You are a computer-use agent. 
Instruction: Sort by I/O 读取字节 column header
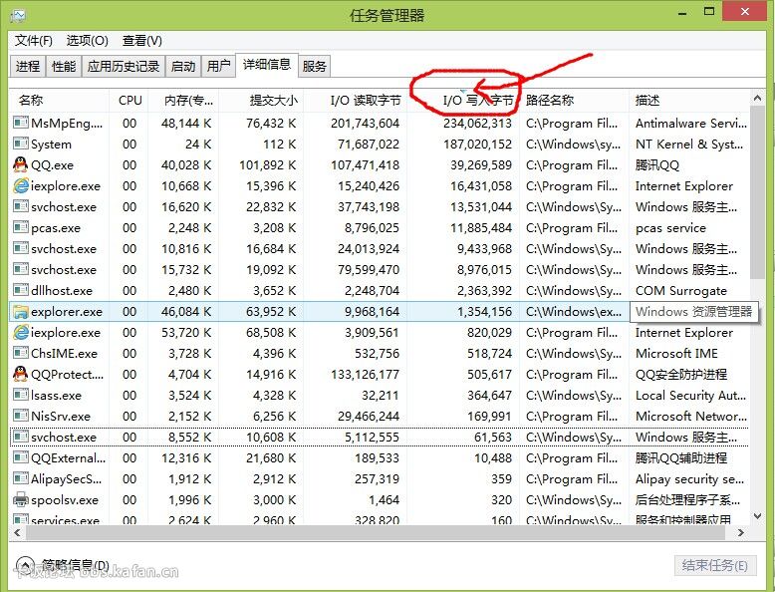pos(355,101)
